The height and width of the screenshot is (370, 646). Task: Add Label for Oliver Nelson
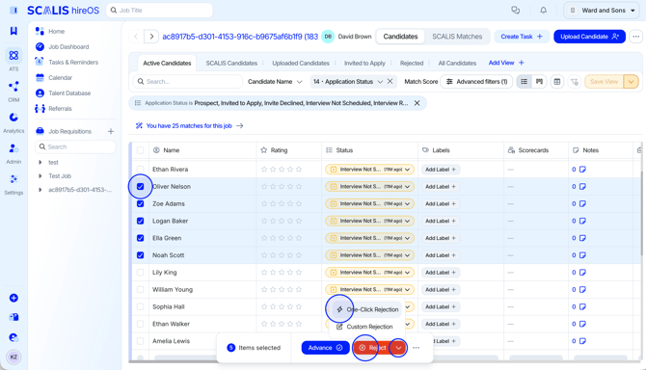coord(441,186)
